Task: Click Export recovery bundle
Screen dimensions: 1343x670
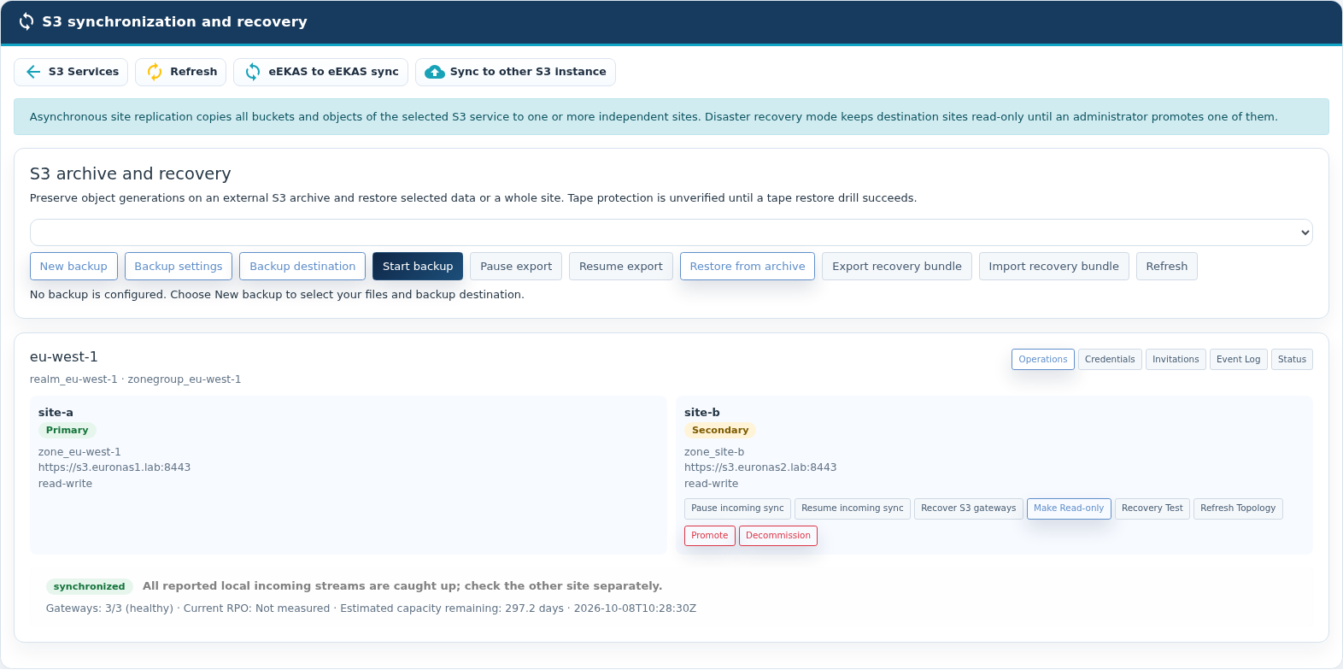Action: click(897, 267)
